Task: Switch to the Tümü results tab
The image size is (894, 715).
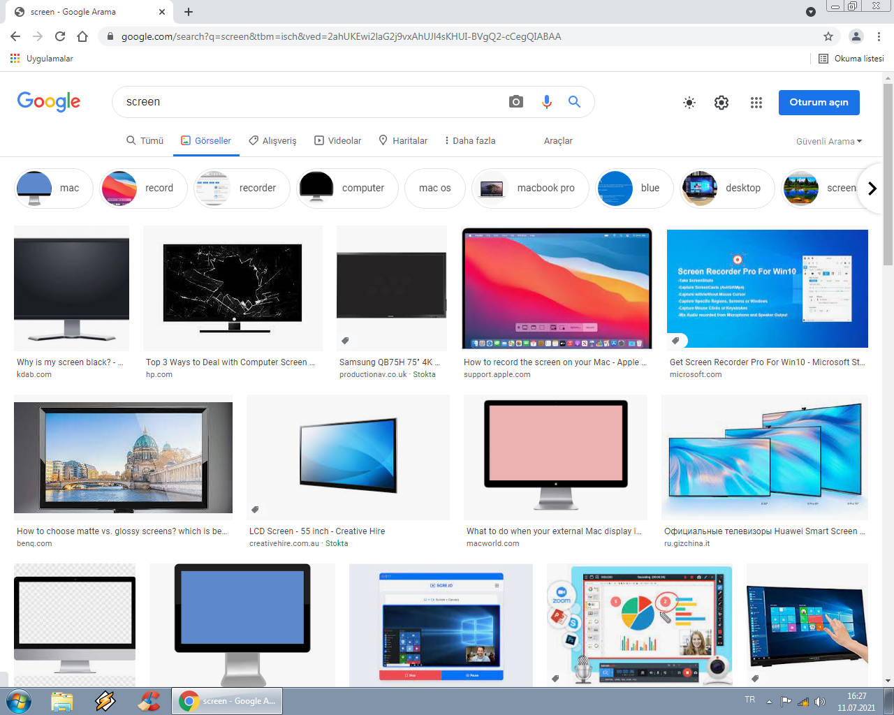Action: point(145,140)
